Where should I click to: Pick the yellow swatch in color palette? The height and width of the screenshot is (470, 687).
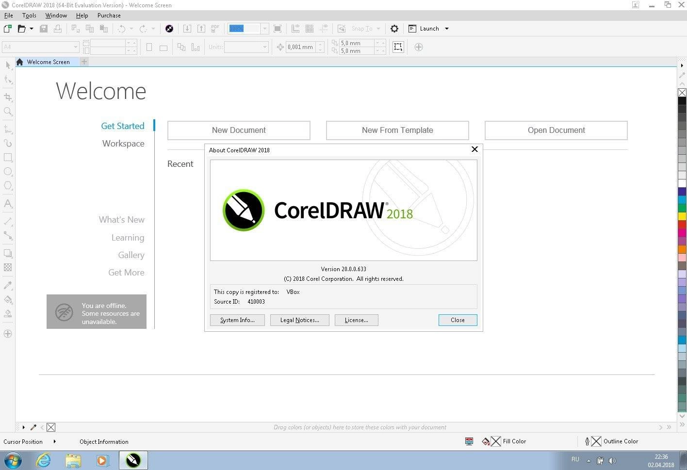[682, 216]
